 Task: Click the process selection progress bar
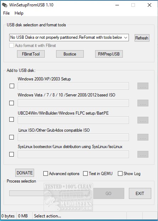click(x=49, y=193)
